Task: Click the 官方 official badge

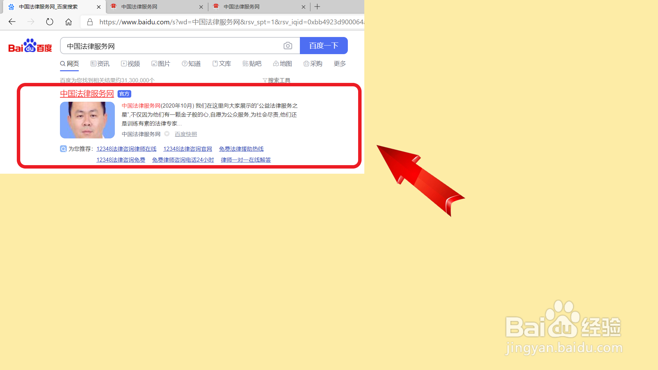Action: (x=124, y=94)
